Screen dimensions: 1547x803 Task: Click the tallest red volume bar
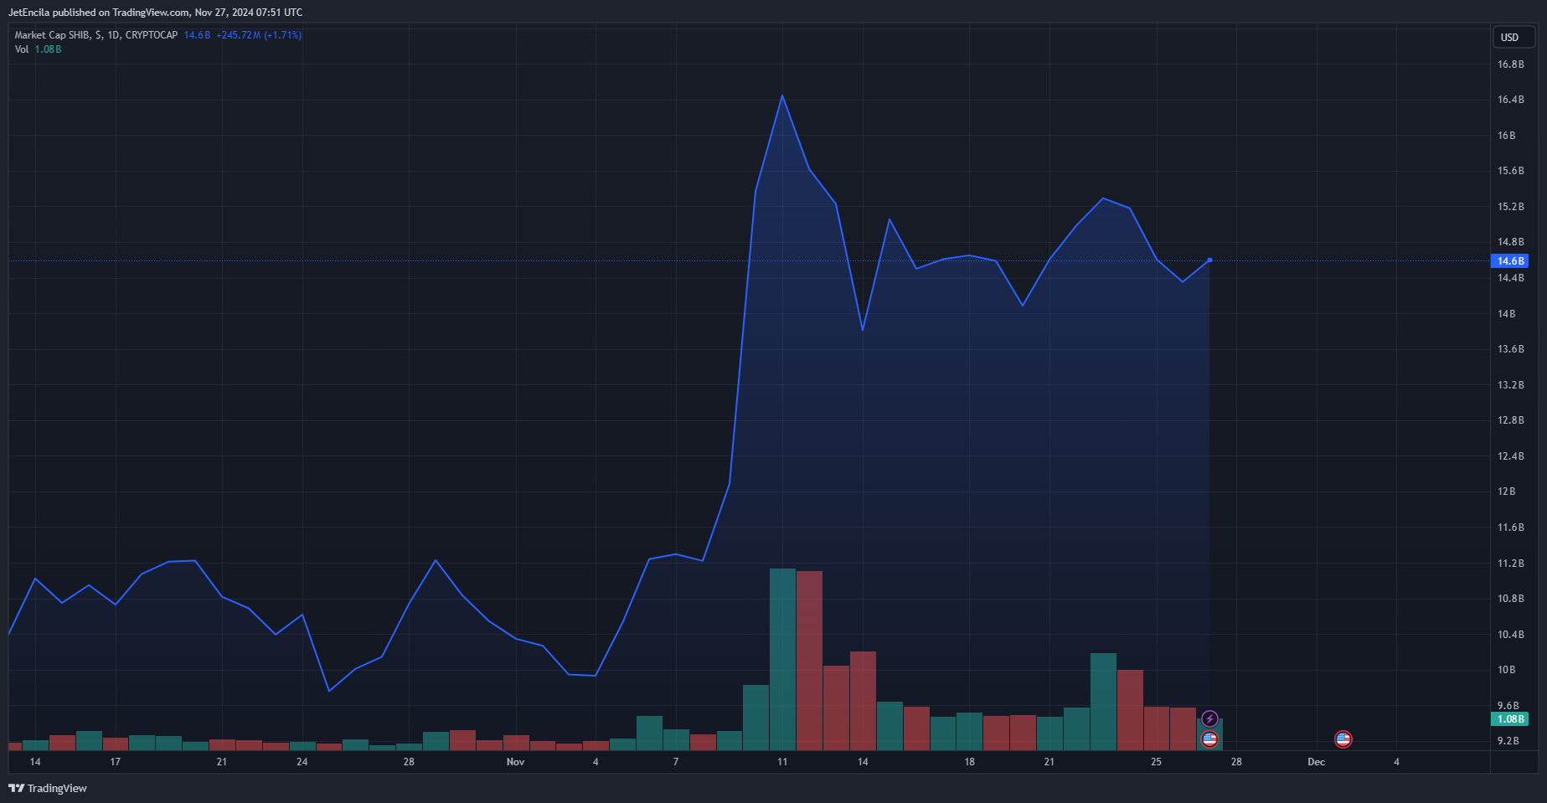pos(809,660)
